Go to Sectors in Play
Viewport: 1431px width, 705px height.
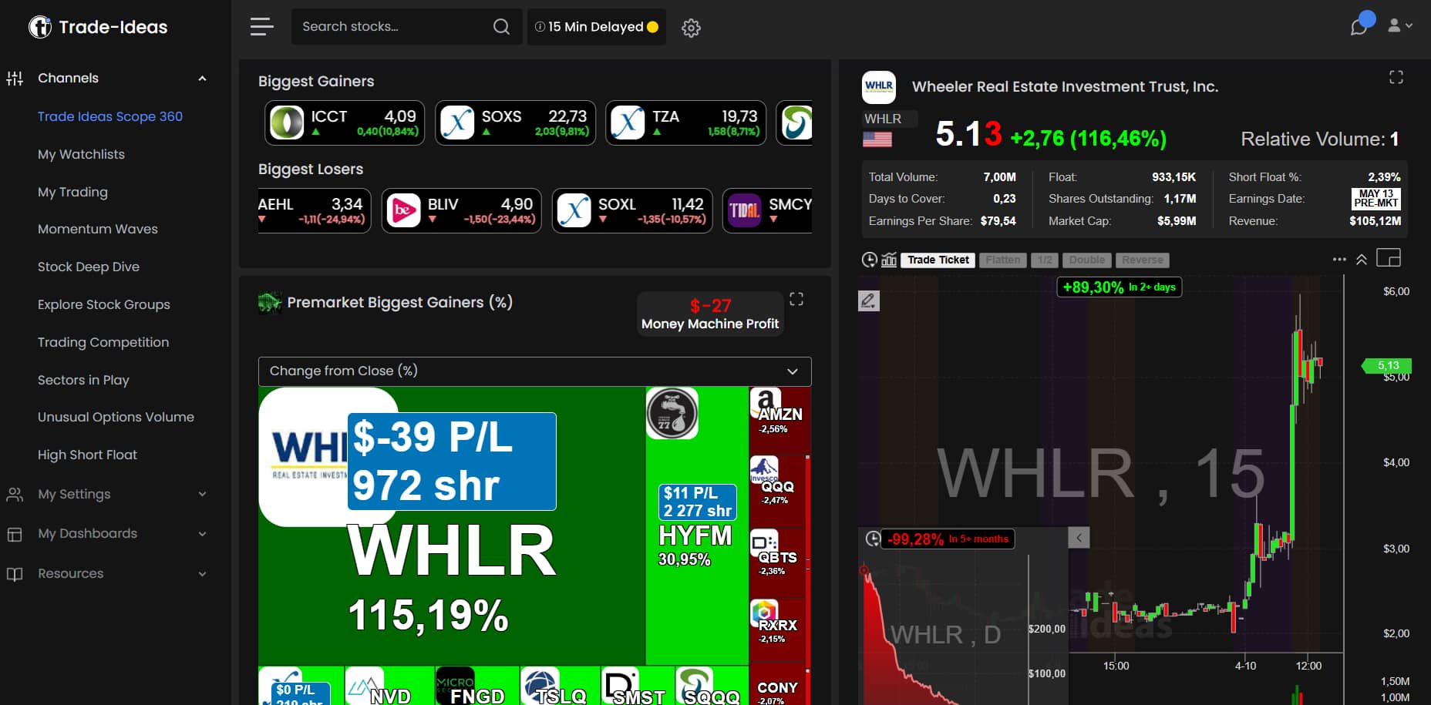(83, 380)
